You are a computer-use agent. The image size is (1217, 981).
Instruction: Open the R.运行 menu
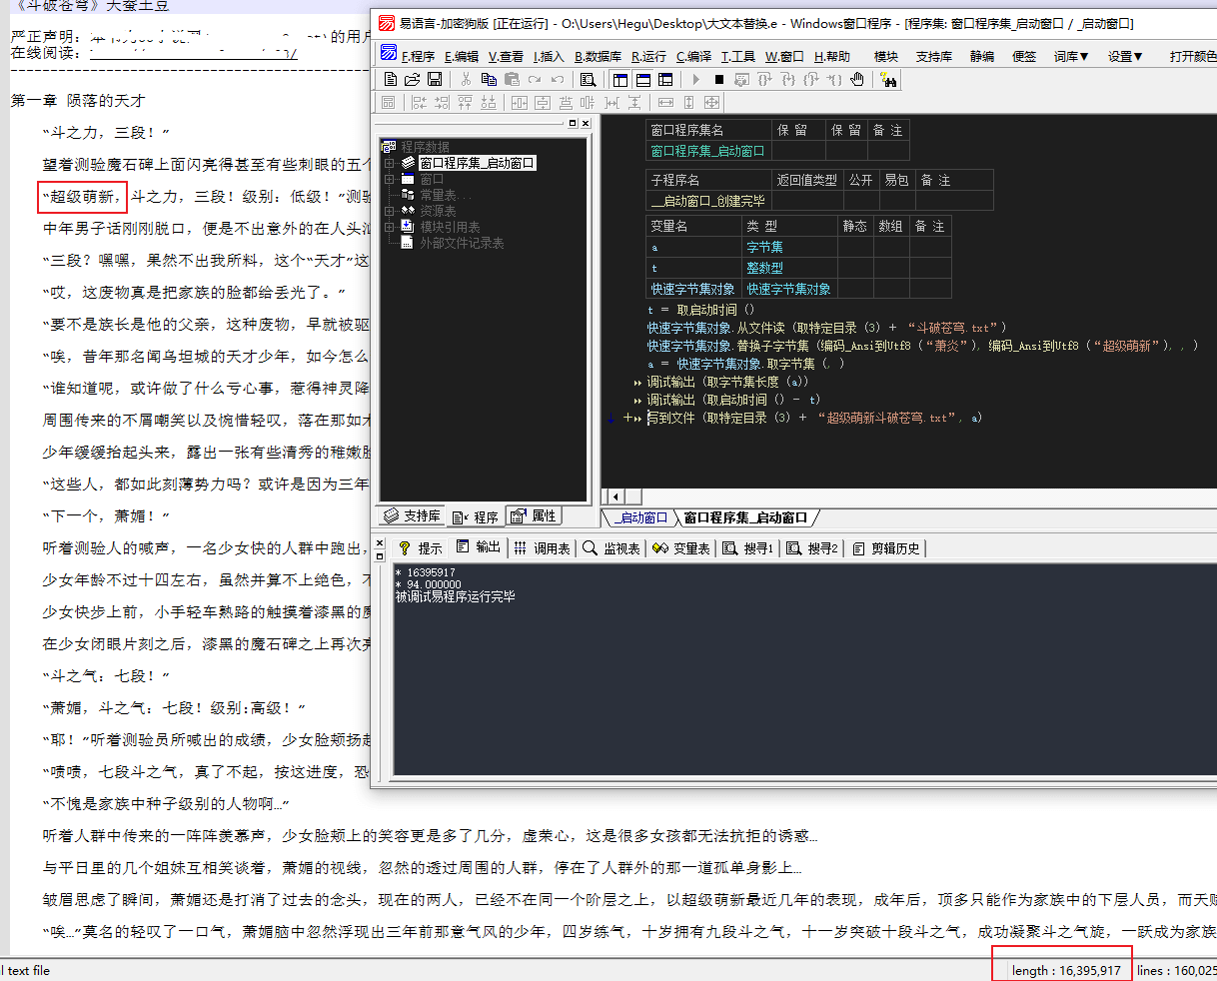point(648,57)
